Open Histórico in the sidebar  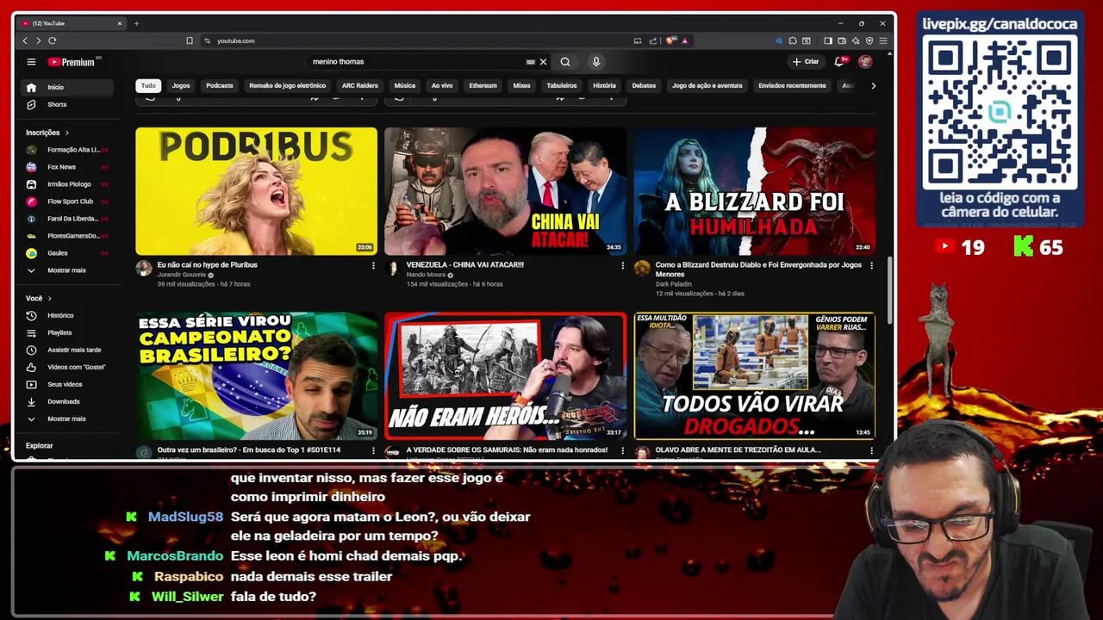[x=67, y=315]
